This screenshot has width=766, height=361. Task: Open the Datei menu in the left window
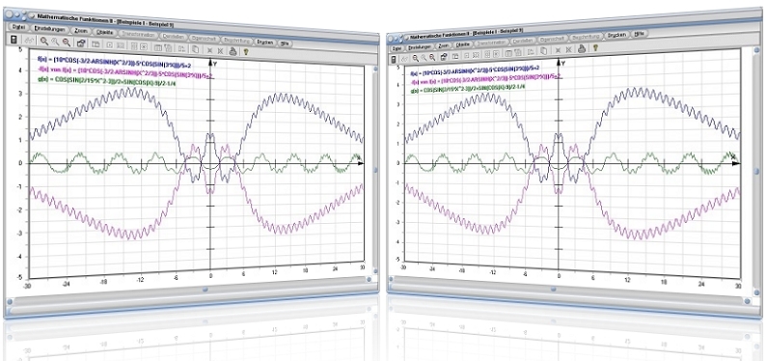coord(18,27)
